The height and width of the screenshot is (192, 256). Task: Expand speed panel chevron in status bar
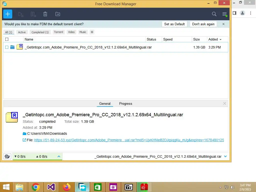click(x=59, y=156)
